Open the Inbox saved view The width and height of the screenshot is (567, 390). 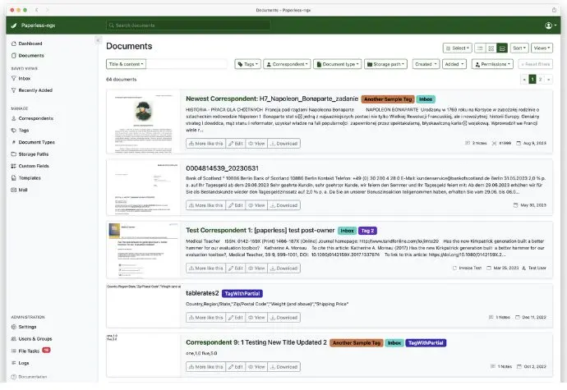[21, 79]
